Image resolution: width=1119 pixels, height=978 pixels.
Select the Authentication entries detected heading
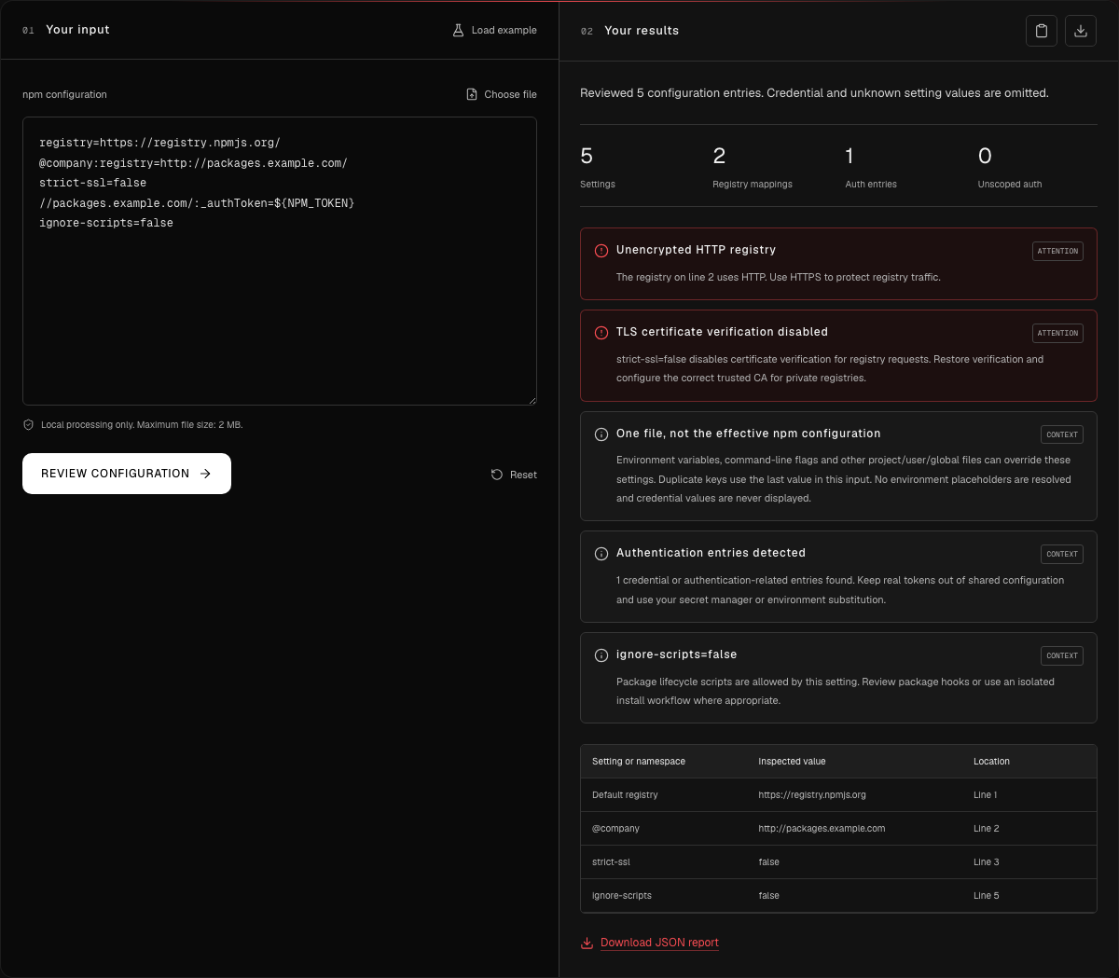711,553
